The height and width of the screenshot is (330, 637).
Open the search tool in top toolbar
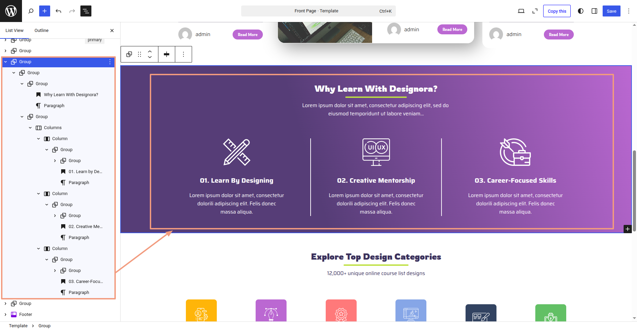click(31, 11)
